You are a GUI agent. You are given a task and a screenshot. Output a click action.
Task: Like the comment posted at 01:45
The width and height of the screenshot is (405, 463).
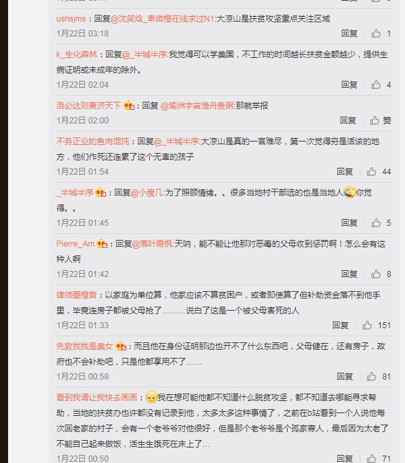tap(376, 222)
